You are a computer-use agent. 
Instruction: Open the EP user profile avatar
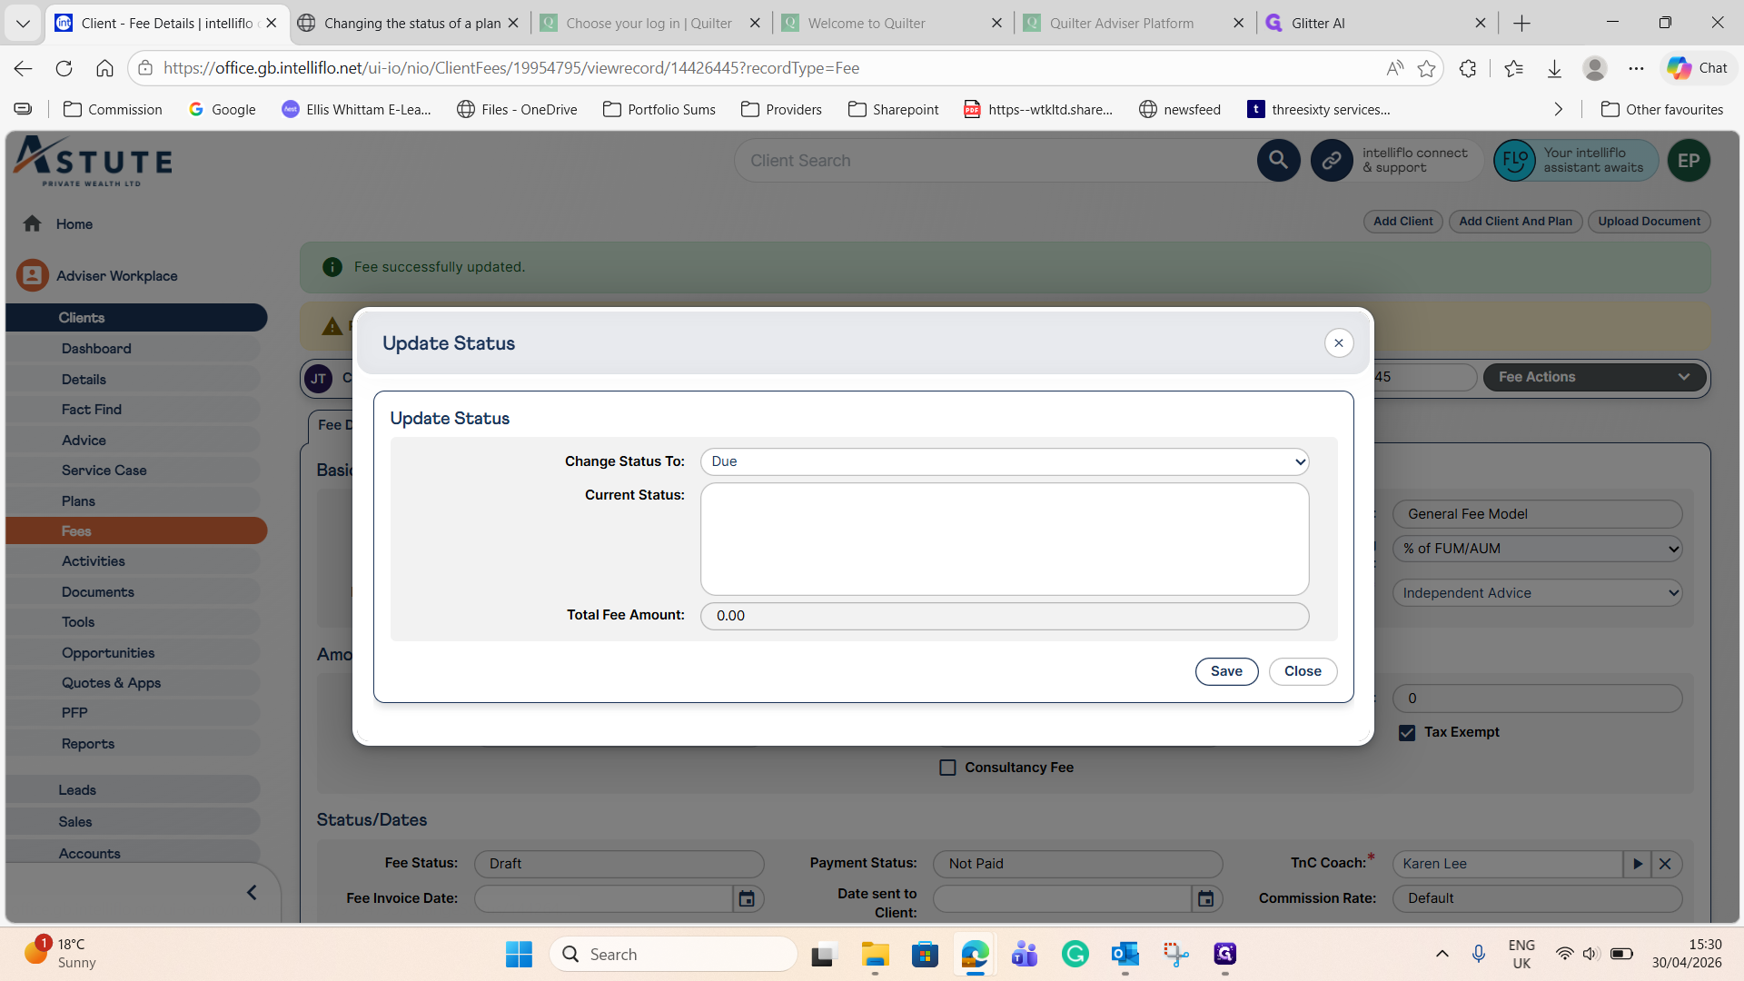(x=1689, y=161)
